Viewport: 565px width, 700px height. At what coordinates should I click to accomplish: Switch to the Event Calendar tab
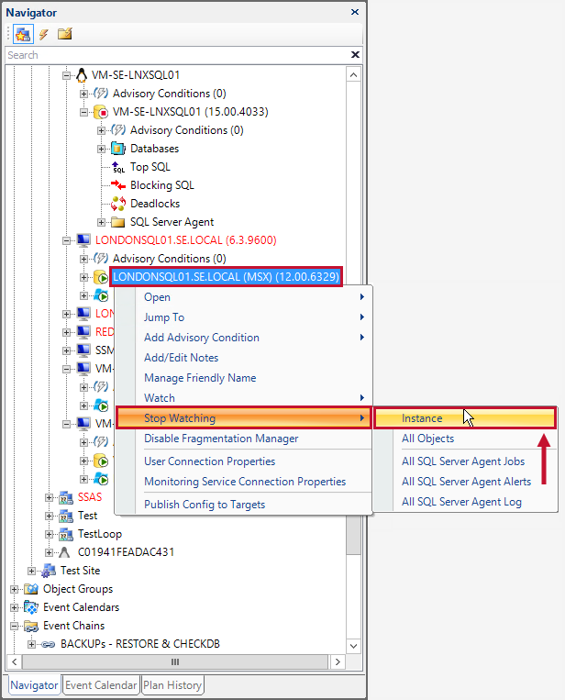[x=101, y=685]
